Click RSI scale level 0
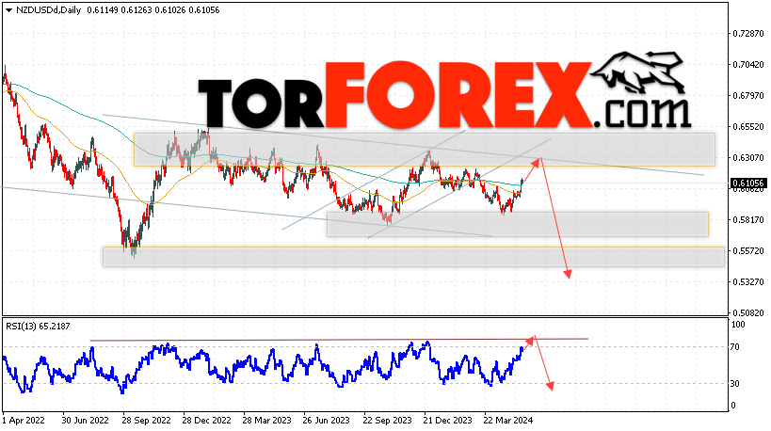The height and width of the screenshot is (431, 771). pos(733,405)
